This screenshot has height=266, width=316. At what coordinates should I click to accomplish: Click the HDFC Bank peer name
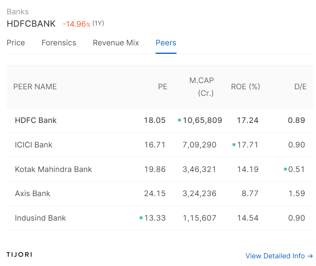pyautogui.click(x=36, y=120)
